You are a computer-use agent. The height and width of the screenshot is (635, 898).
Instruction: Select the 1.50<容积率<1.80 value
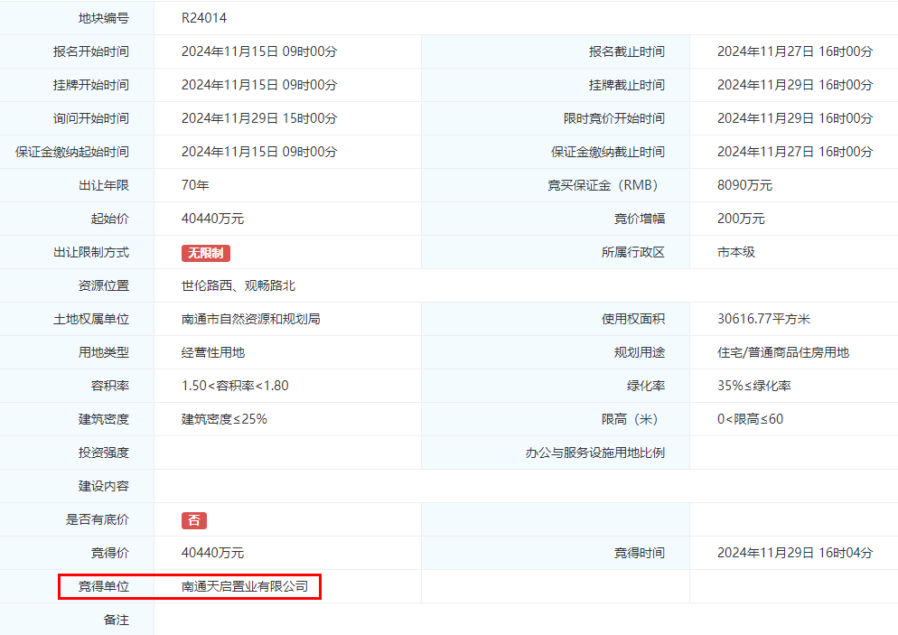pyautogui.click(x=235, y=386)
